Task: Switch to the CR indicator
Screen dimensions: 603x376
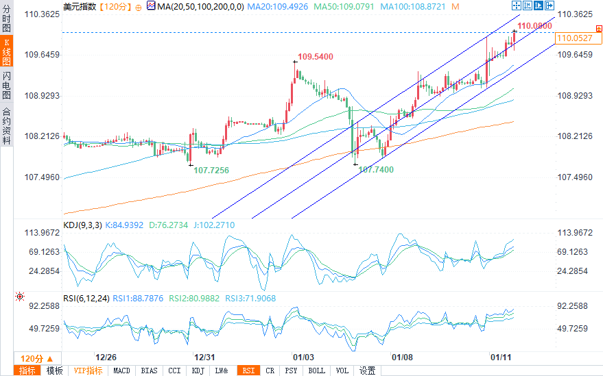Action: 270,371
